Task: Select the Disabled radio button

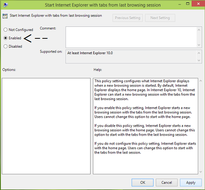Action: click(x=6, y=47)
